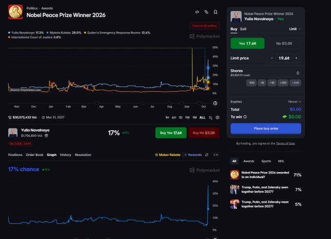This screenshot has height=239, width=331.
Task: Click the red No position tag
Action: pyautogui.click(x=20, y=144)
